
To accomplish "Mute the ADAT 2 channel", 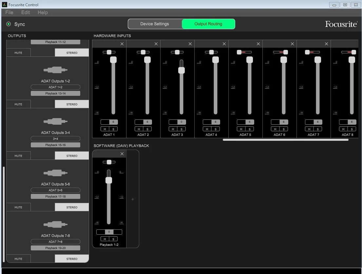I will click(139, 129).
